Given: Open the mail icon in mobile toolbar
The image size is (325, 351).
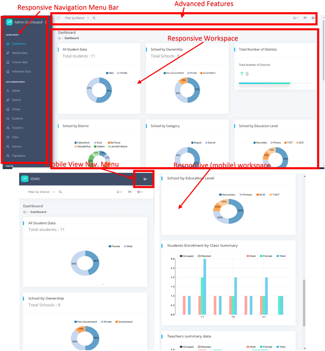Looking at the screenshot, I should [130, 192].
